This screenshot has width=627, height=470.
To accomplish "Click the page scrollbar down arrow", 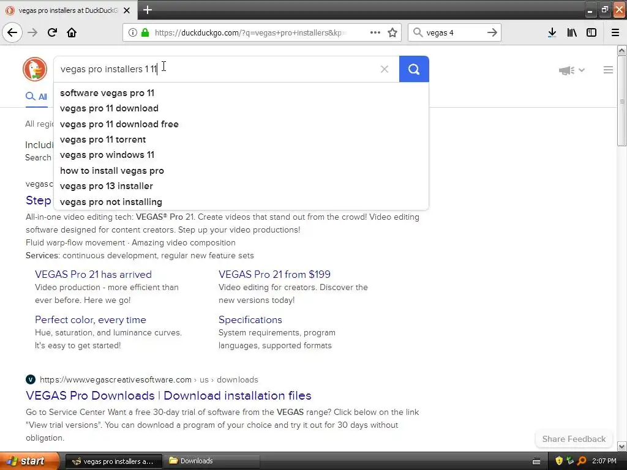I will [621, 446].
